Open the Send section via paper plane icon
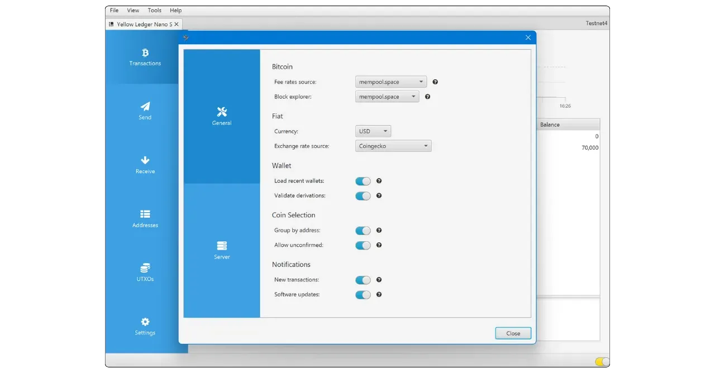The height and width of the screenshot is (373, 715). 145,106
